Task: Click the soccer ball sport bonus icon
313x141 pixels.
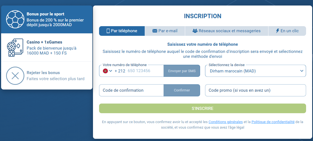Action: (x=15, y=20)
